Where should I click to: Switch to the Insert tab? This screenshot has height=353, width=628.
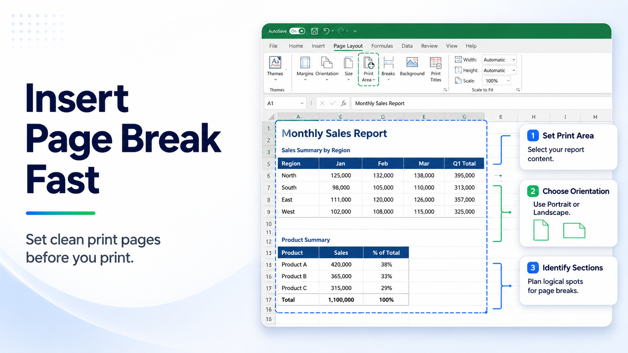point(318,46)
